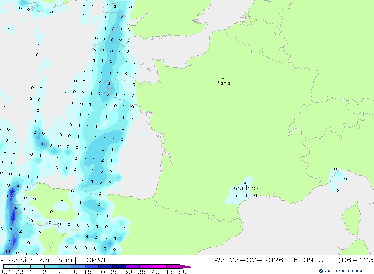Click the 9 mm precipitation value on map
374x274 pixels.
18,186
